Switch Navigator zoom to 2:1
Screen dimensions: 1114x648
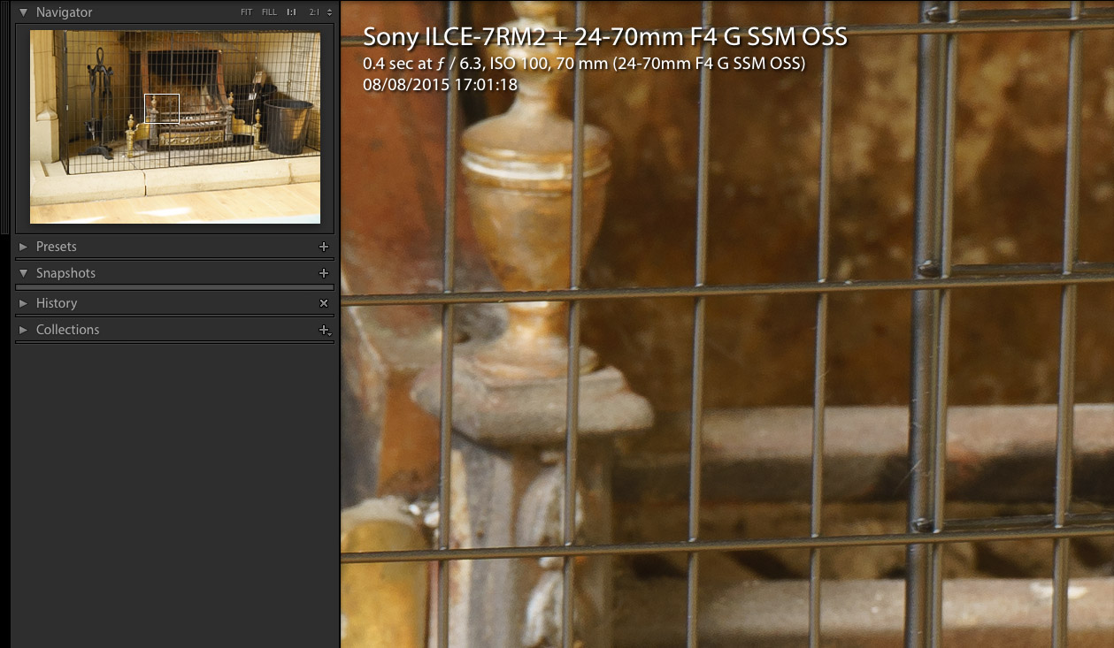tap(313, 12)
